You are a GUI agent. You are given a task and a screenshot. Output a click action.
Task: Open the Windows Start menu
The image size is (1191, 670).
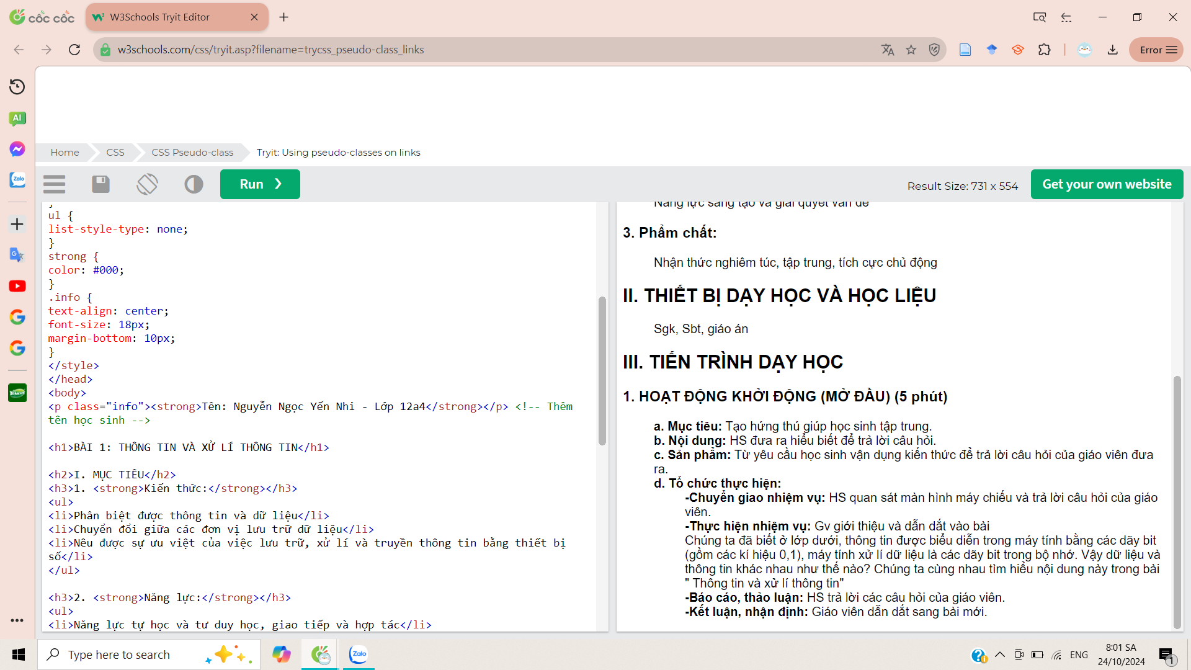19,654
